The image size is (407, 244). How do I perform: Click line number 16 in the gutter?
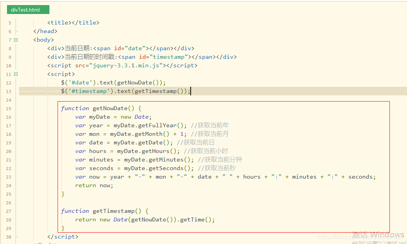[x=9, y=117]
